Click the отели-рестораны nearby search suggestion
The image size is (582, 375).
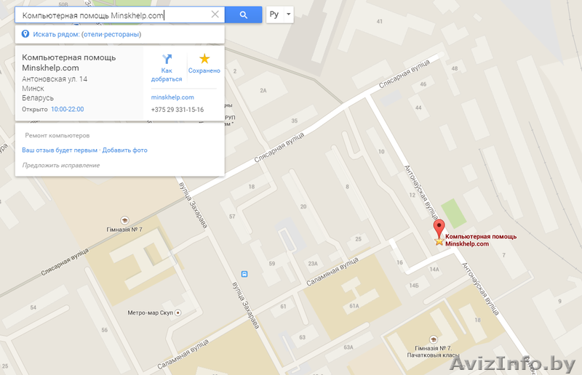point(111,34)
